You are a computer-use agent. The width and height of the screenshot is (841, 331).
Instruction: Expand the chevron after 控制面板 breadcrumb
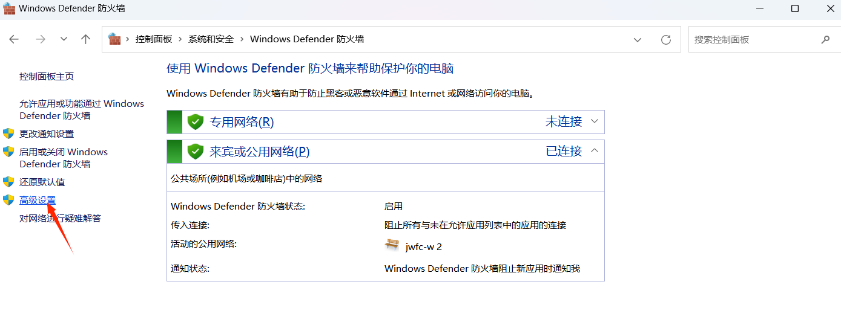[x=180, y=39]
